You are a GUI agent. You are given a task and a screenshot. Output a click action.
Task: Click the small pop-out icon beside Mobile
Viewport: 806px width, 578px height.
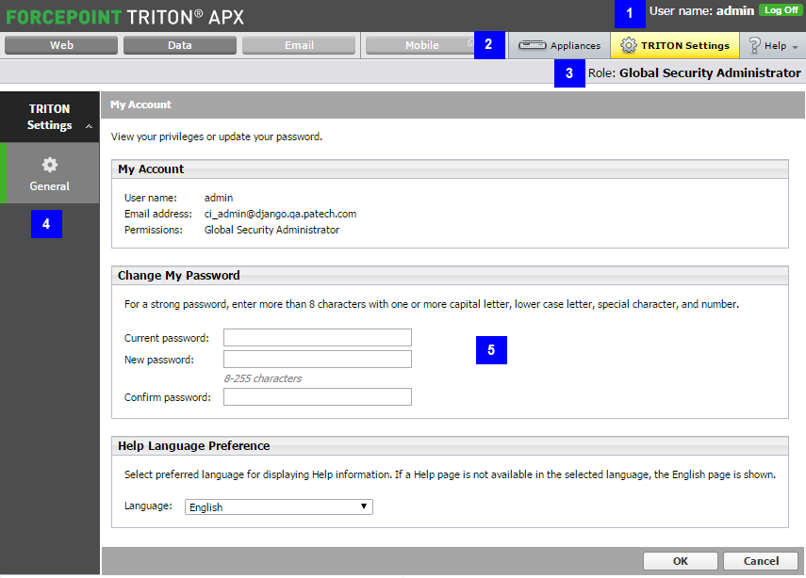[469, 42]
